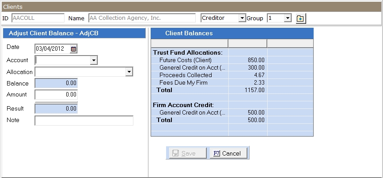383x178 pixels.
Task: Click into the client ID field
Action: [38, 18]
